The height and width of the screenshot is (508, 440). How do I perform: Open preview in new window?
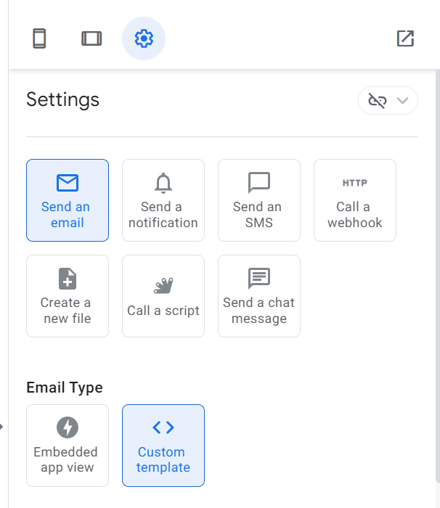point(405,38)
